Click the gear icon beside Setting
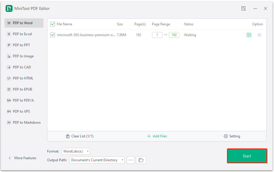Viewport: 274px width, 172px height. pyautogui.click(x=226, y=136)
